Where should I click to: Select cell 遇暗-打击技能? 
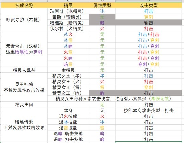point(68,139)
